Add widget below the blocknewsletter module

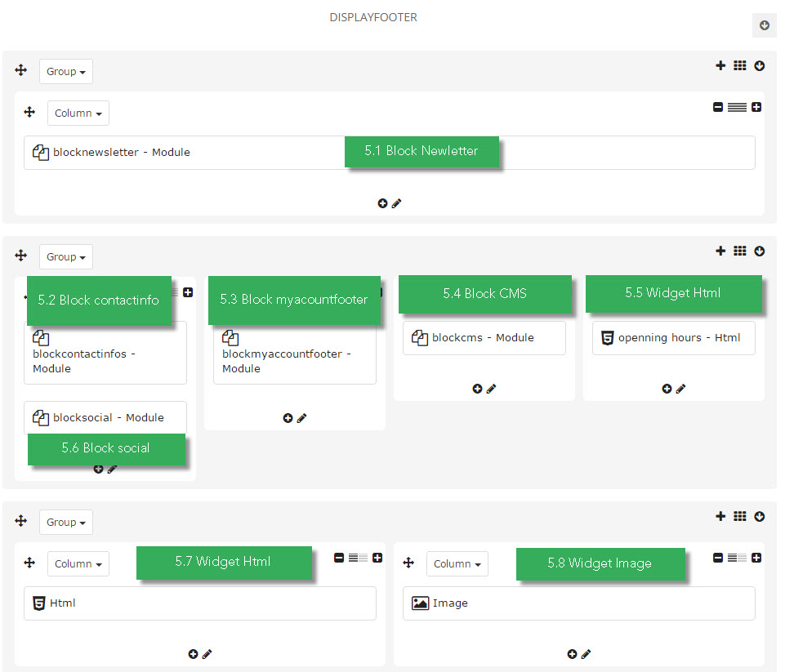382,203
